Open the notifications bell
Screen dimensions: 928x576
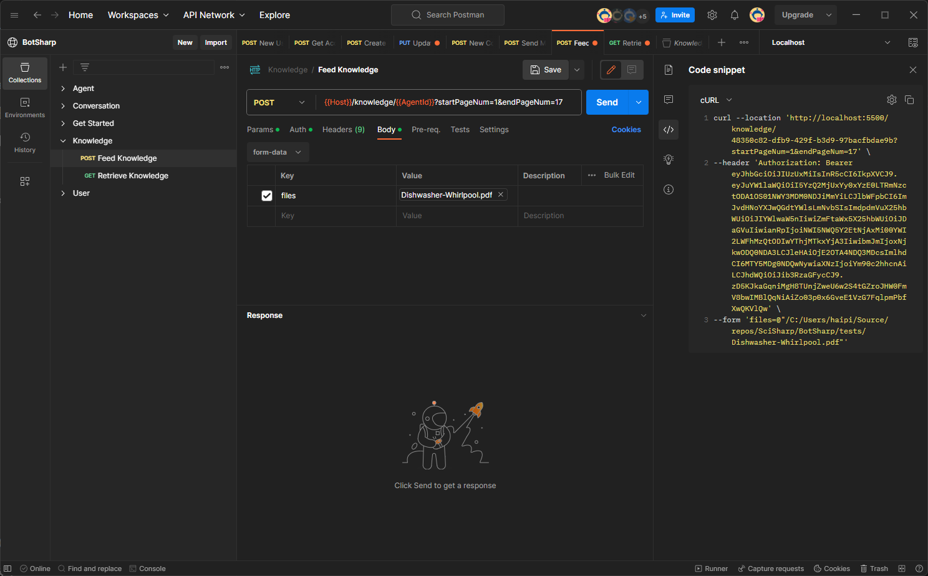tap(735, 15)
